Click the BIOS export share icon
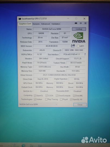Image resolution: width=110 pixels, height=147 pixels. coord(73,46)
